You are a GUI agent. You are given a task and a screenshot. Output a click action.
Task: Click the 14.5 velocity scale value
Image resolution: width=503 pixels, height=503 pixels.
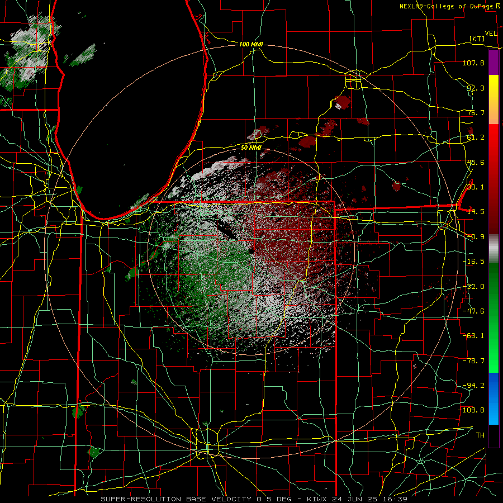pyautogui.click(x=476, y=212)
